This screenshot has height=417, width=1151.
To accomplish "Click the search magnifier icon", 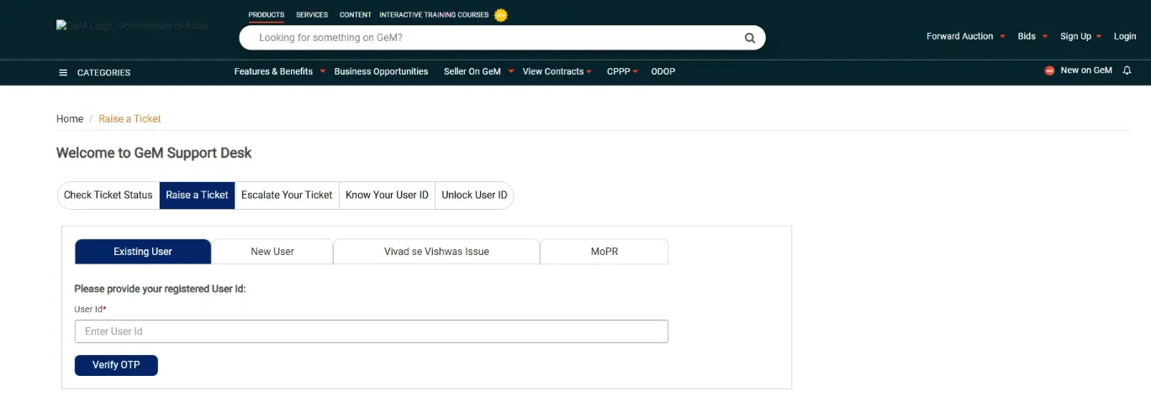I will [749, 38].
